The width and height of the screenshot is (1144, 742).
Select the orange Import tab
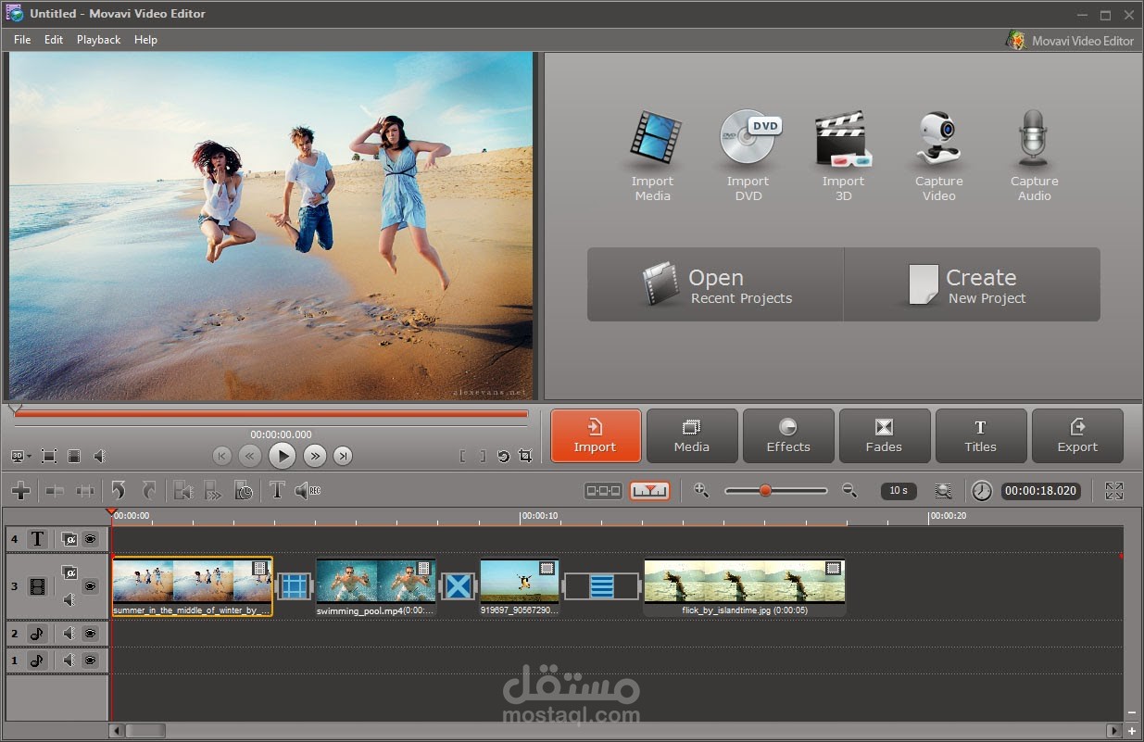[x=596, y=435]
